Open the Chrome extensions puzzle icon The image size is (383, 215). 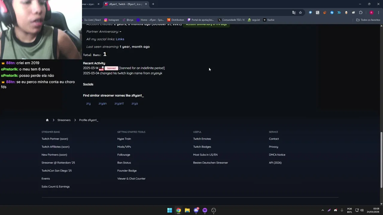[361, 13]
